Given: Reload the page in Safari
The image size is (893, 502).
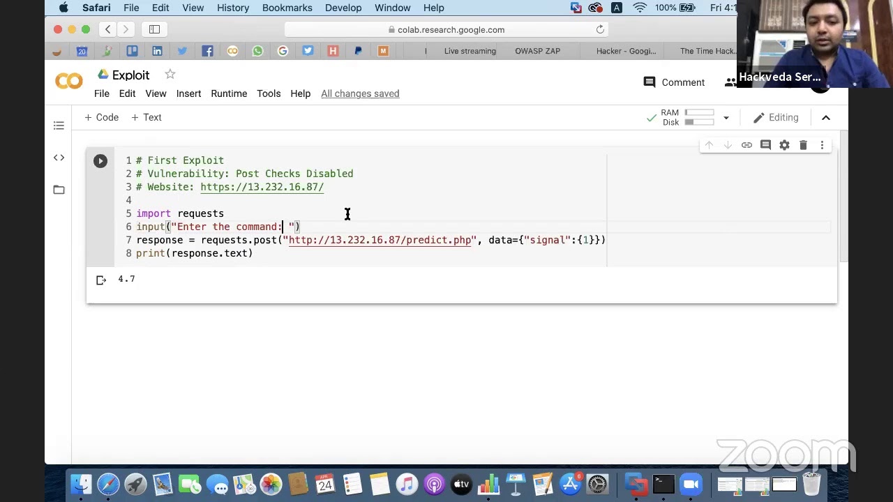Looking at the screenshot, I should click(600, 29).
